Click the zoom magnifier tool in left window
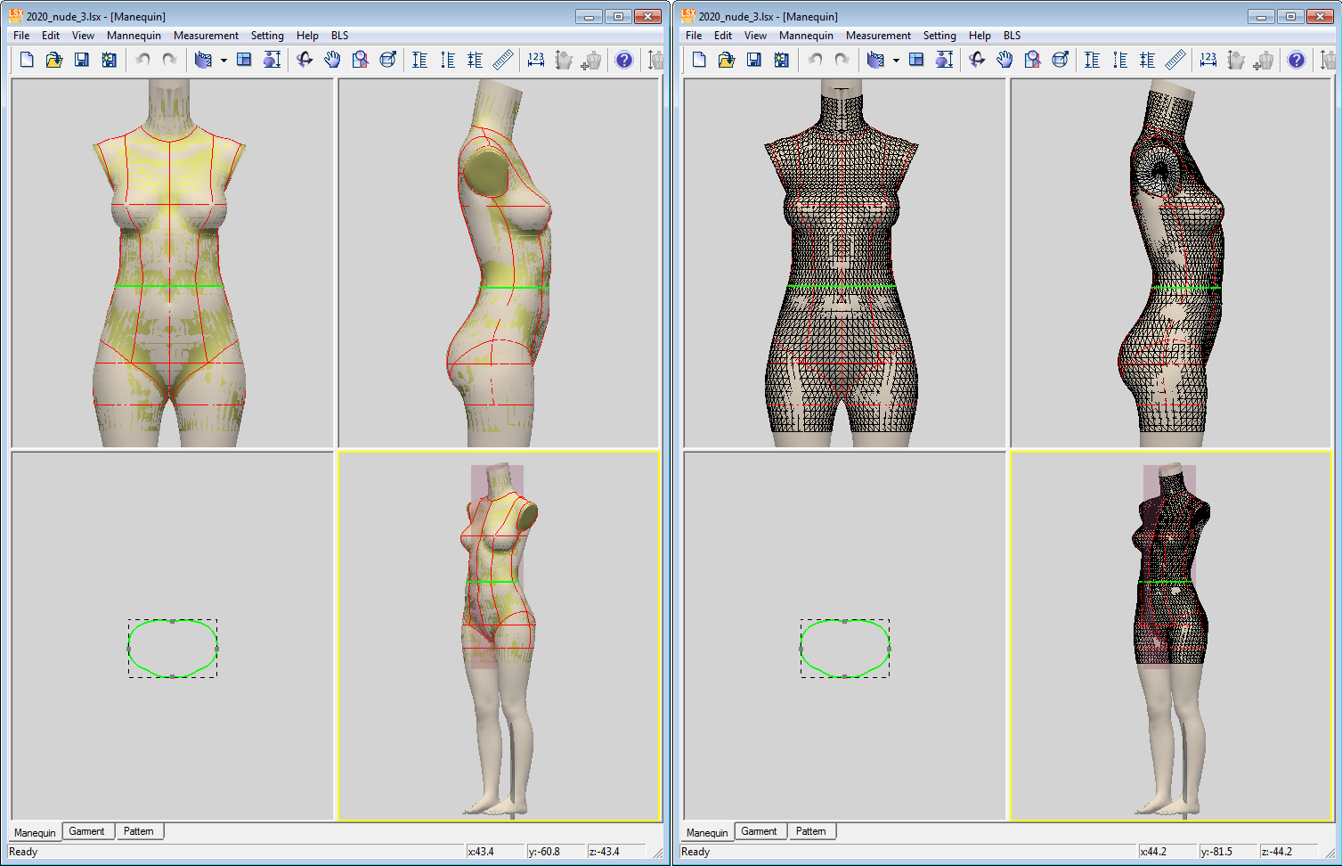This screenshot has height=866, width=1342. [x=360, y=60]
